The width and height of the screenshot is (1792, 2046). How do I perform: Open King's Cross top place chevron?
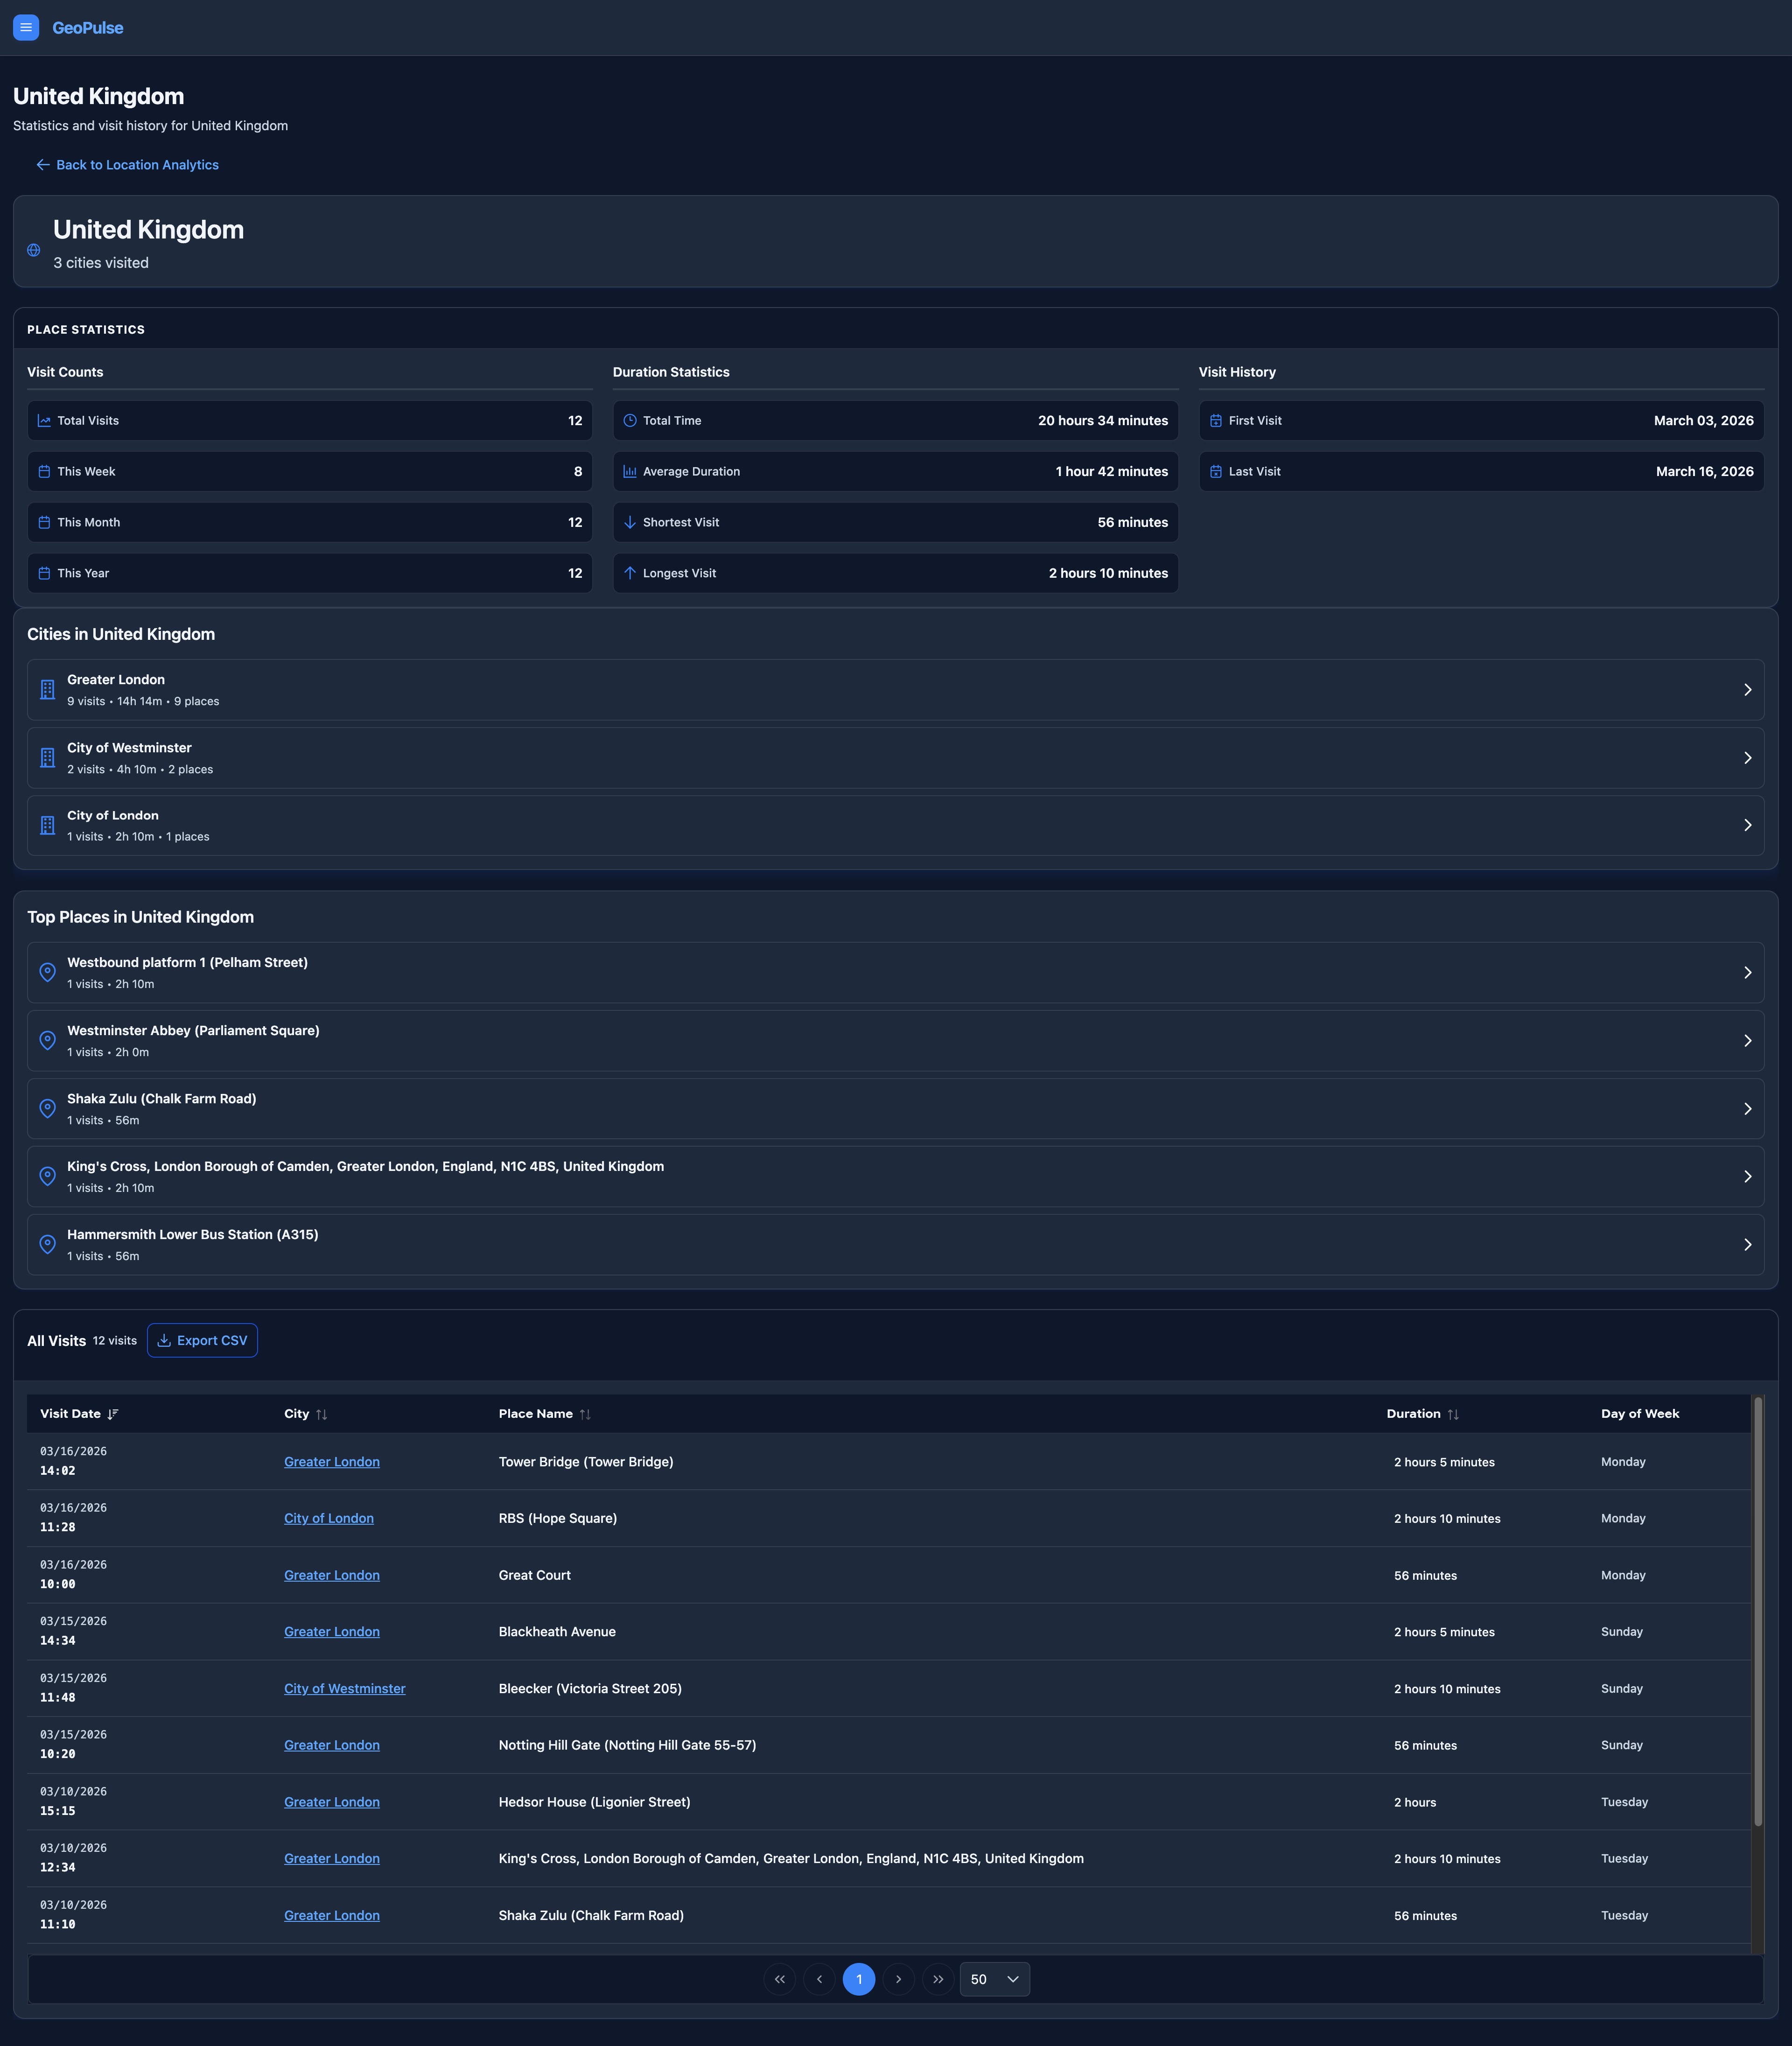pyautogui.click(x=1747, y=1177)
